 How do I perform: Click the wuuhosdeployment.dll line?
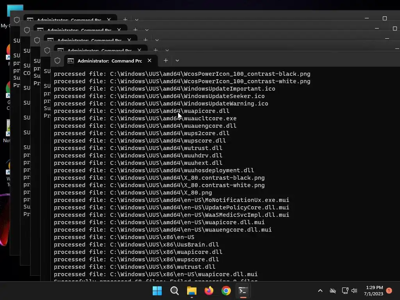point(154,170)
